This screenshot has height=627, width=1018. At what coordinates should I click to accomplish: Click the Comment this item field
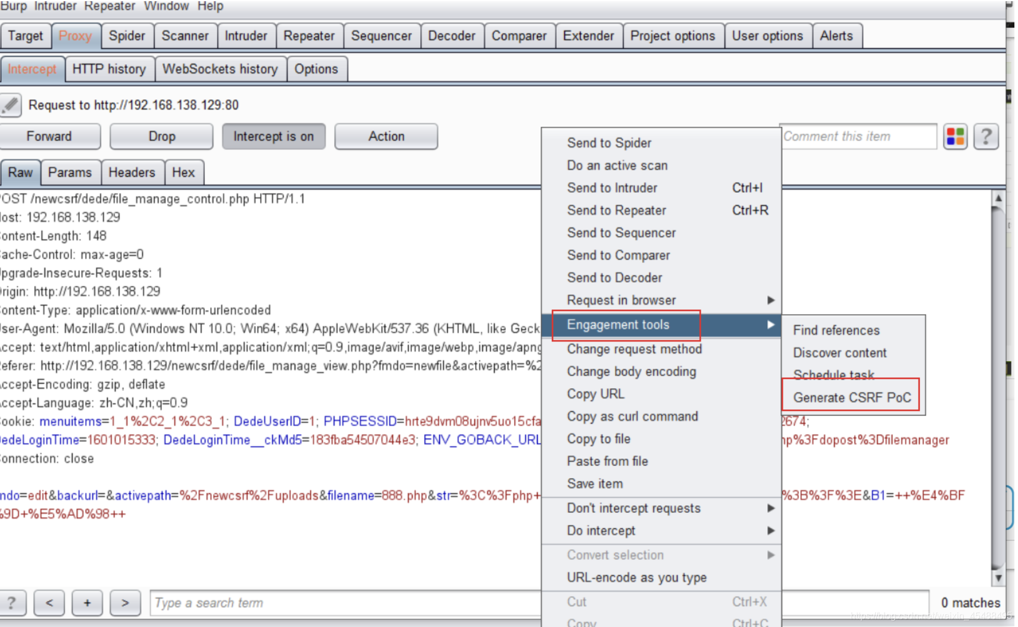tap(858, 136)
